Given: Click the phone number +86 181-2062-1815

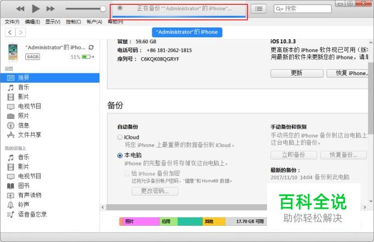Looking at the screenshot, I should click(x=169, y=50).
